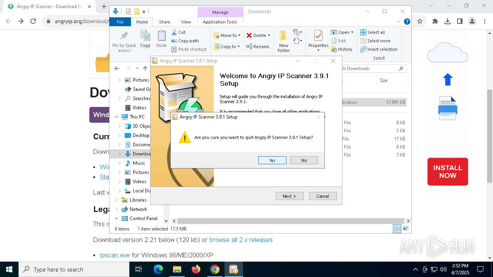Select Cut in the Explorer ribbon
This screenshot has width=493, height=277.
(x=178, y=32)
